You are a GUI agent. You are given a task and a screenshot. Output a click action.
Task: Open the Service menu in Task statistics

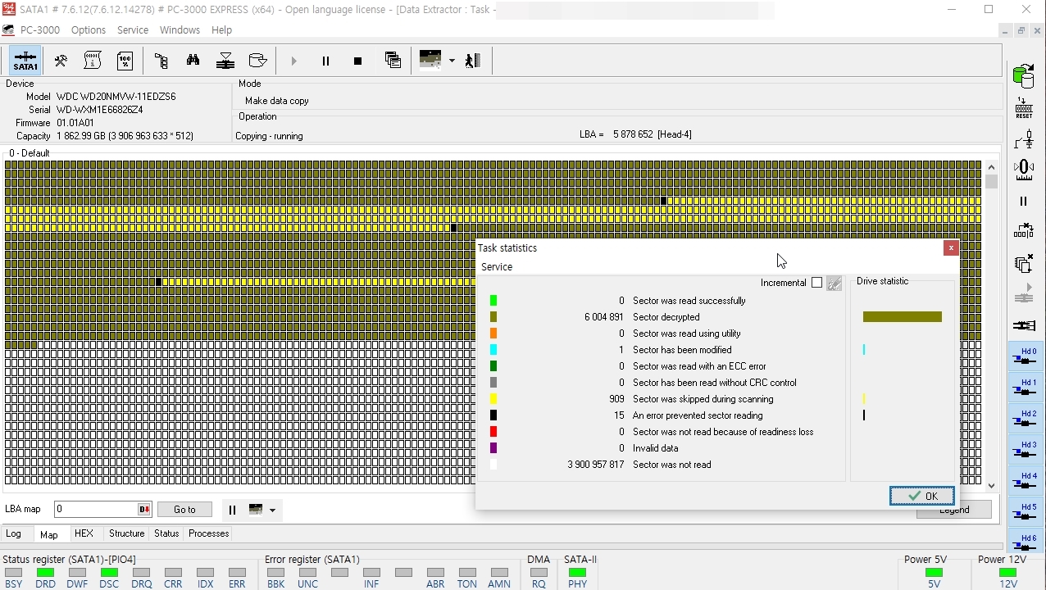tap(497, 267)
